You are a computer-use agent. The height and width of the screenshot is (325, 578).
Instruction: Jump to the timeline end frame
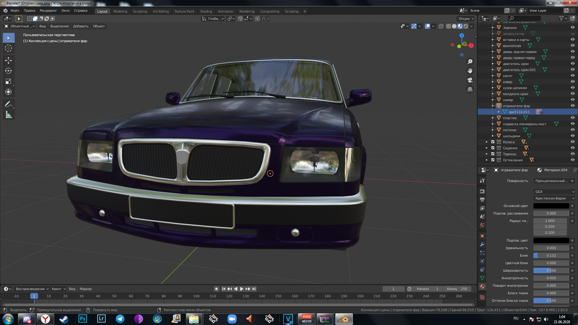254,289
